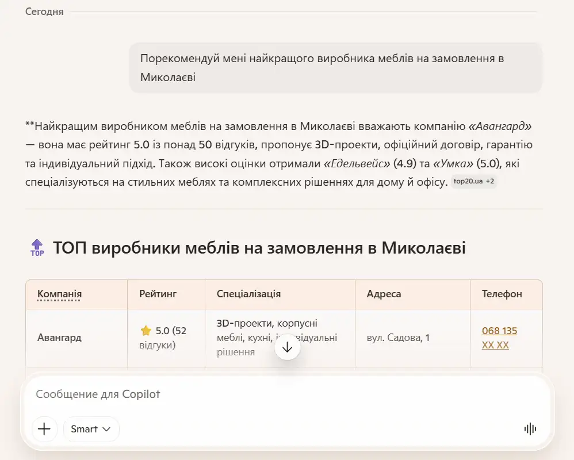This screenshot has height=460, width=574.
Task: Click the ТОП виробники меблів heading
Action: tap(259, 248)
